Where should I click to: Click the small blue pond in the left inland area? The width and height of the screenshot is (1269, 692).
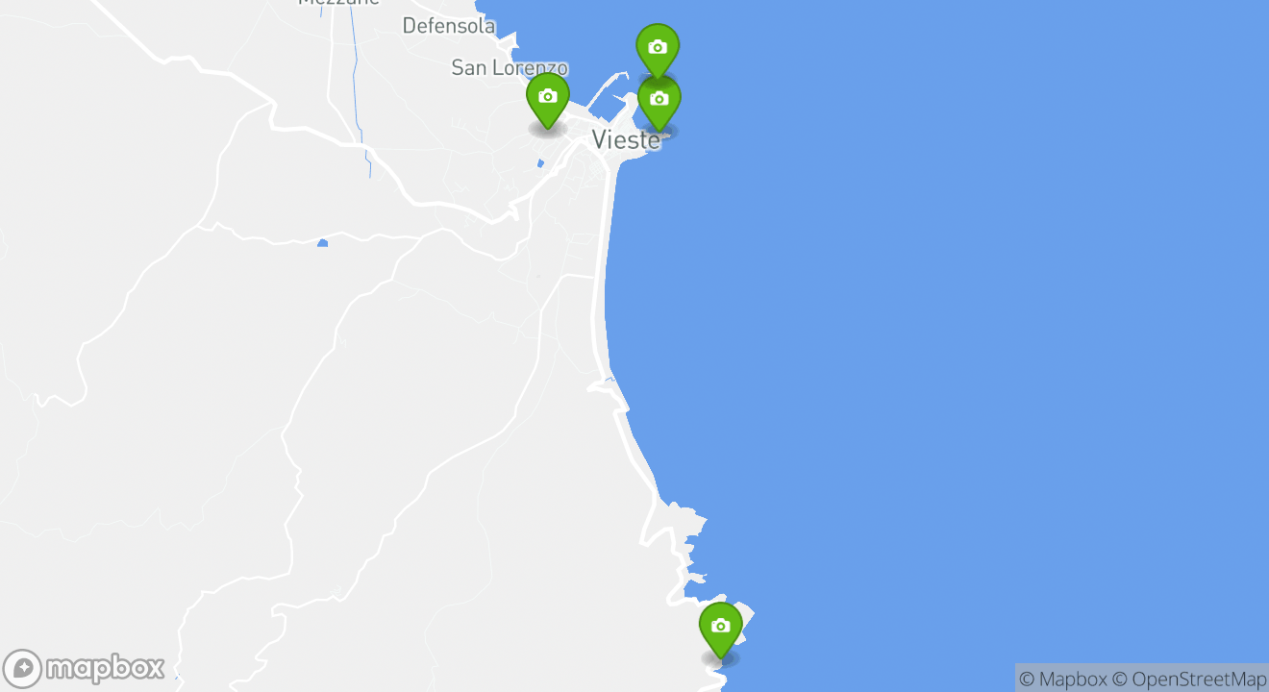[322, 243]
